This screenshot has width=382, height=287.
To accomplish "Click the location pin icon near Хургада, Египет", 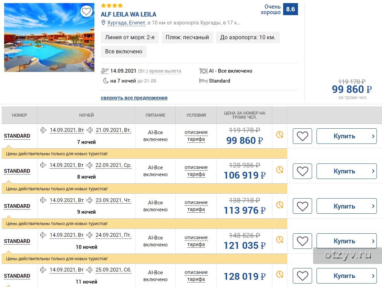I will tap(103, 23).
